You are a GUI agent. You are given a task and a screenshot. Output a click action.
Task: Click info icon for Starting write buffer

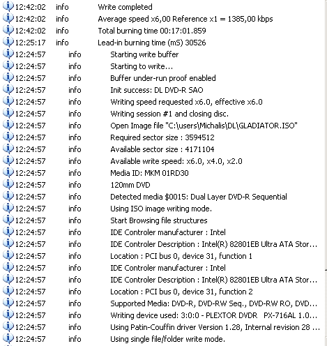[8, 54]
